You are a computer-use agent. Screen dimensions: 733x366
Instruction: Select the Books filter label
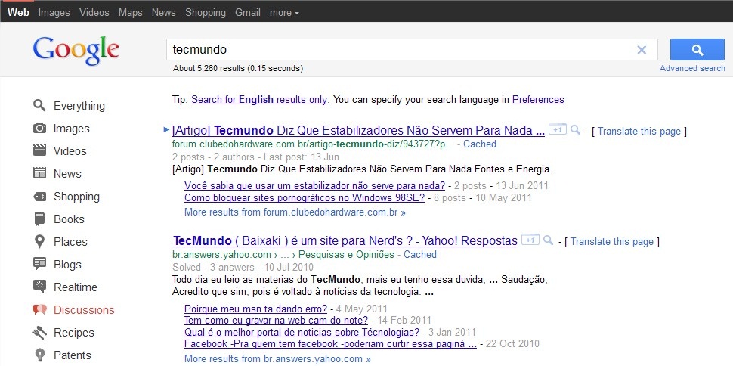pos(70,219)
